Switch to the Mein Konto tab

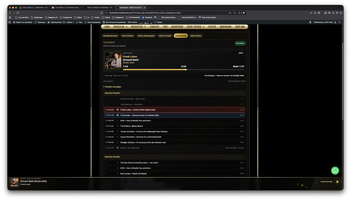point(196,36)
